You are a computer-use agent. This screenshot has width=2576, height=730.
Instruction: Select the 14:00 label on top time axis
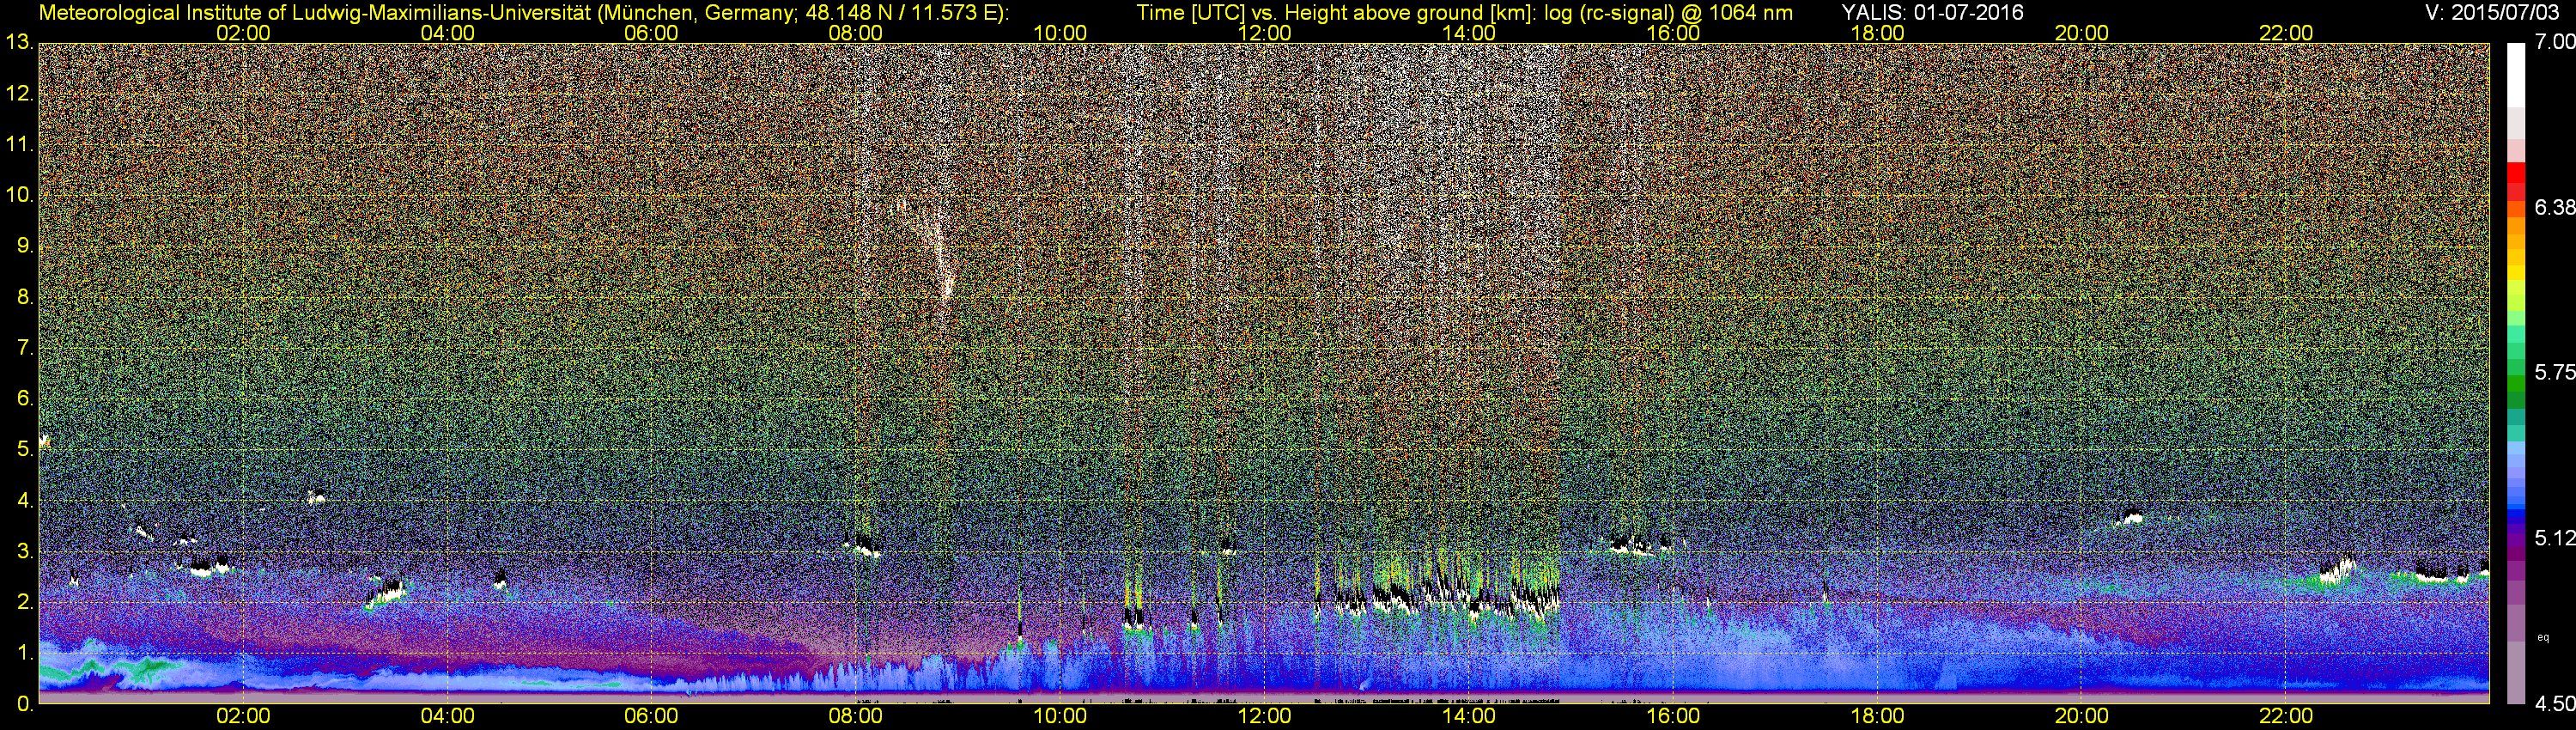(1469, 33)
